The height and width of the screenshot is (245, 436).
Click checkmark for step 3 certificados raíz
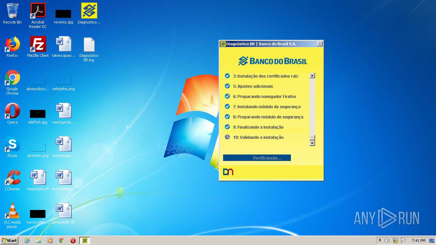pos(227,76)
